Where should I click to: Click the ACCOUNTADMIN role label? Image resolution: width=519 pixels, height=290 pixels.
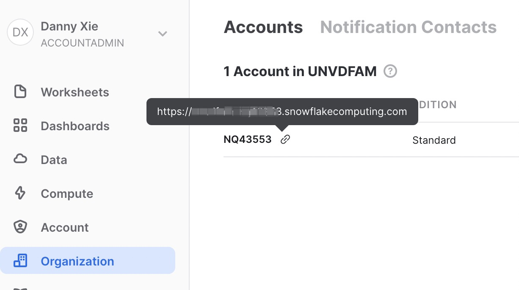pyautogui.click(x=82, y=43)
